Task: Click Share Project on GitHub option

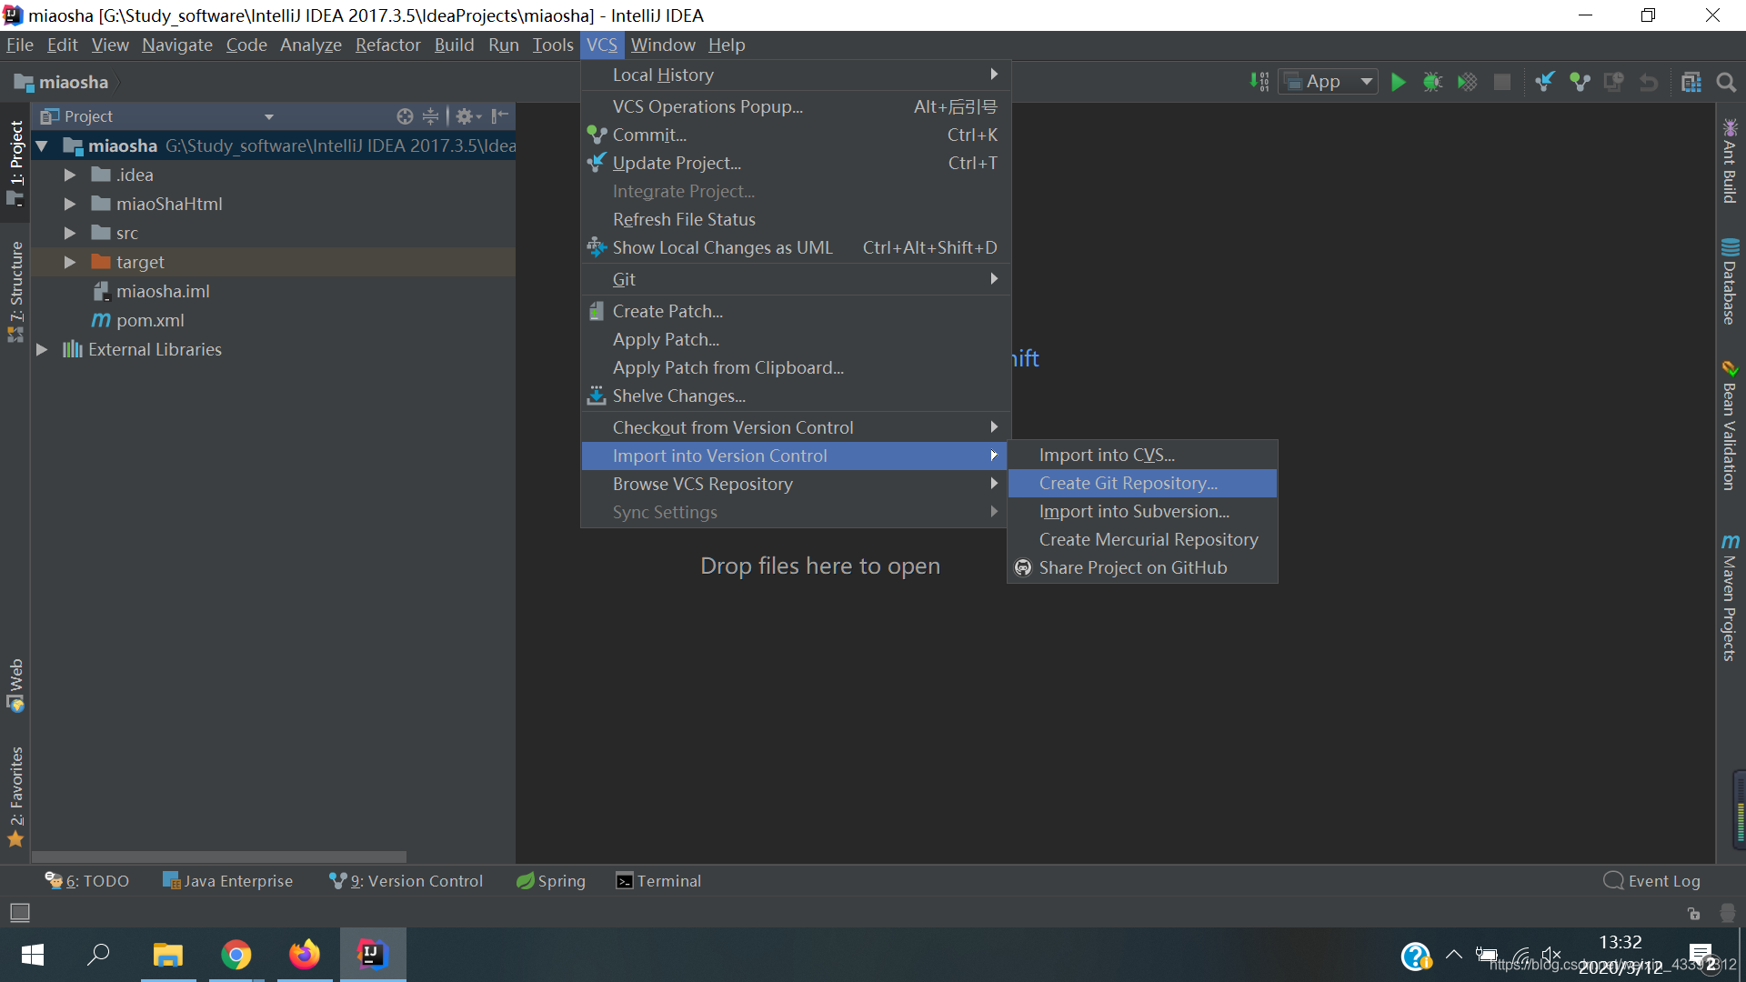Action: tap(1133, 566)
